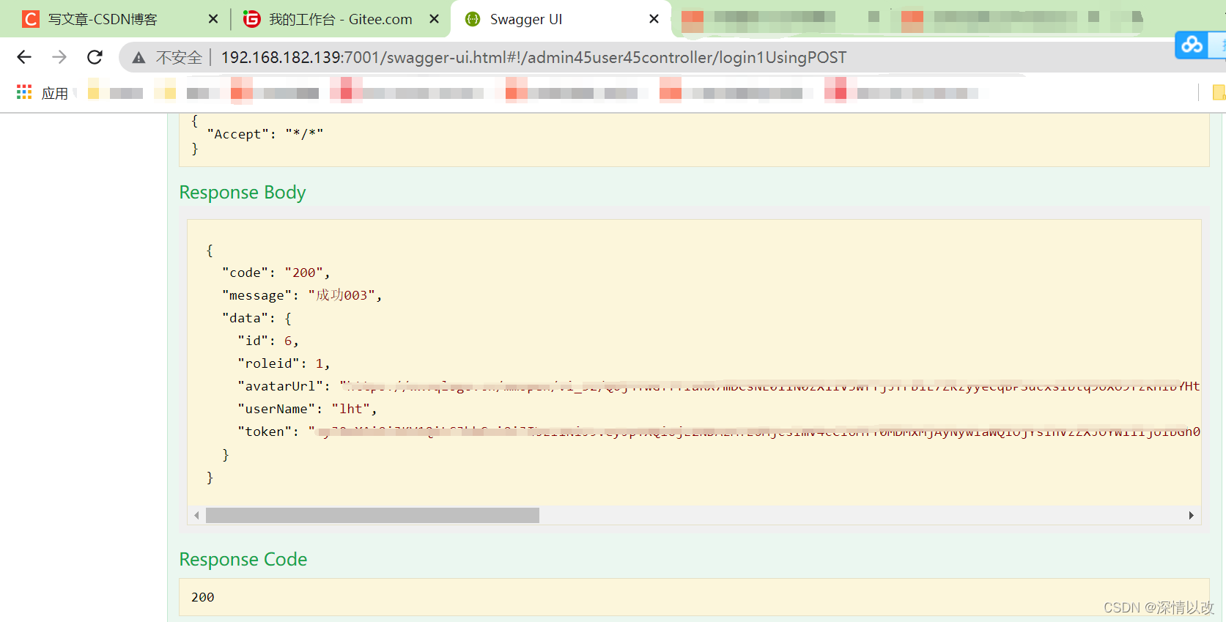1226x622 pixels.
Task: Click the right scroll arrow in Response Body
Action: coord(1191,516)
